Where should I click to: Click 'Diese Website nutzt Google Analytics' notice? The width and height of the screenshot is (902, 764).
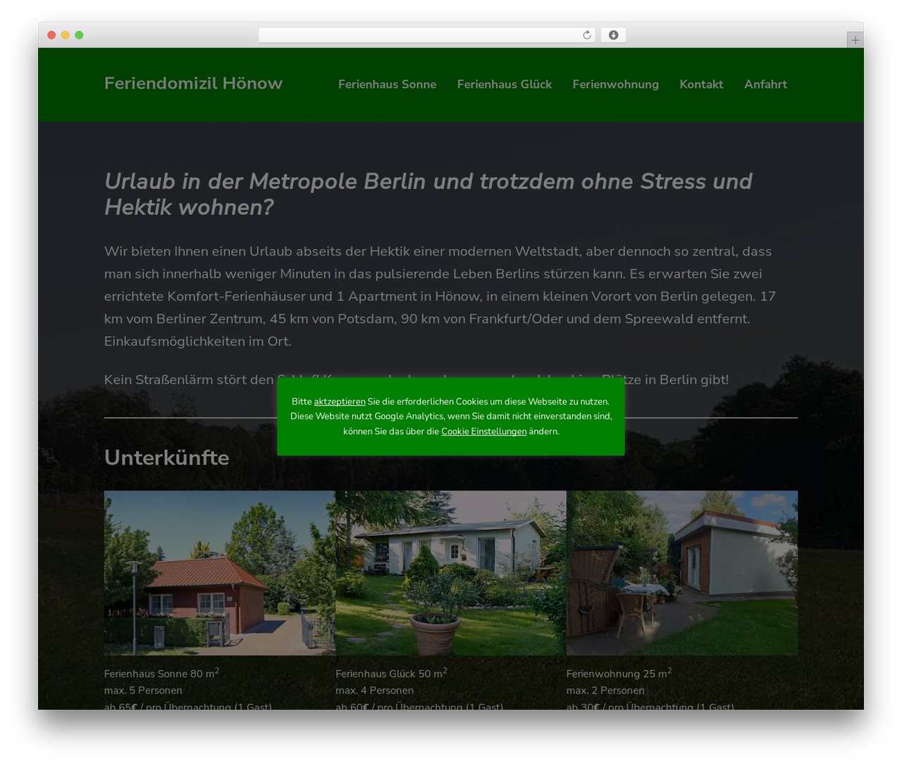pos(451,417)
